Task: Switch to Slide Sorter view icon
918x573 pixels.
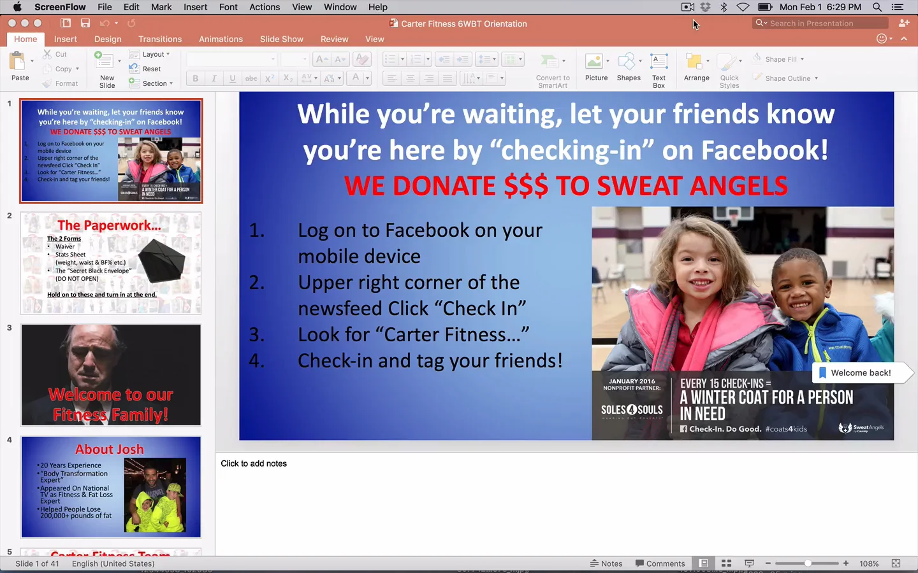Action: tap(726, 563)
